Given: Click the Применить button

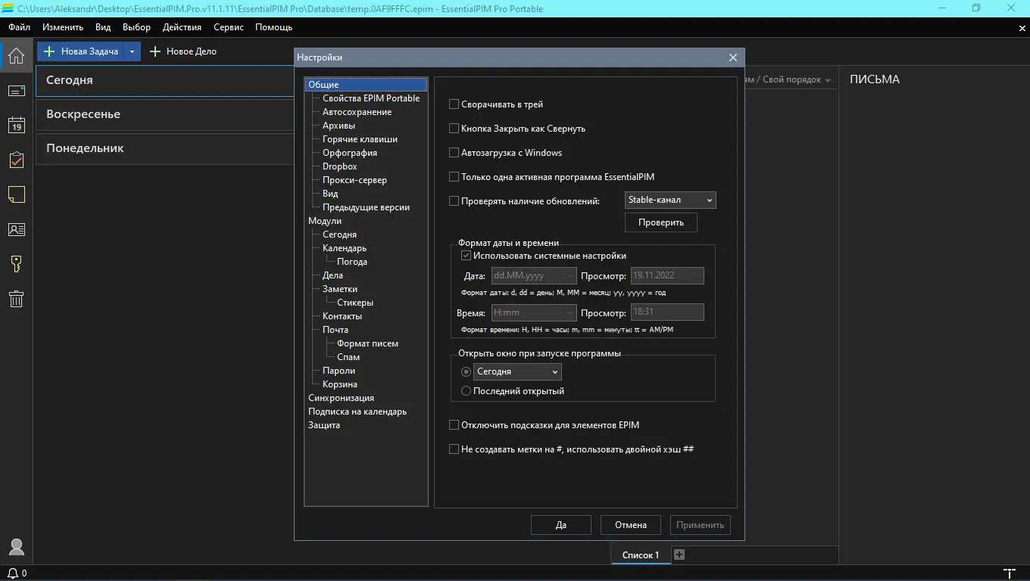Looking at the screenshot, I should [x=701, y=525].
